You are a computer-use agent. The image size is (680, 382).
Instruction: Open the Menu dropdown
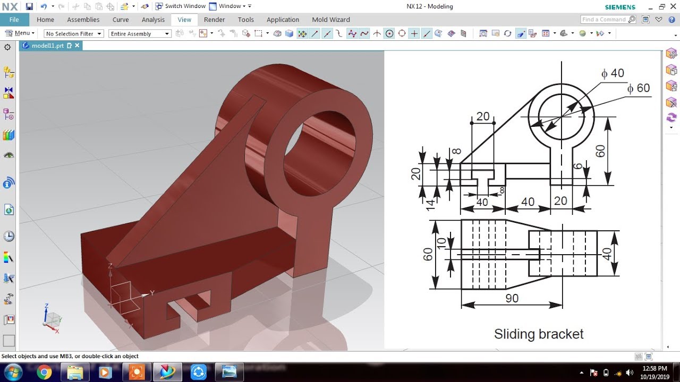[20, 33]
